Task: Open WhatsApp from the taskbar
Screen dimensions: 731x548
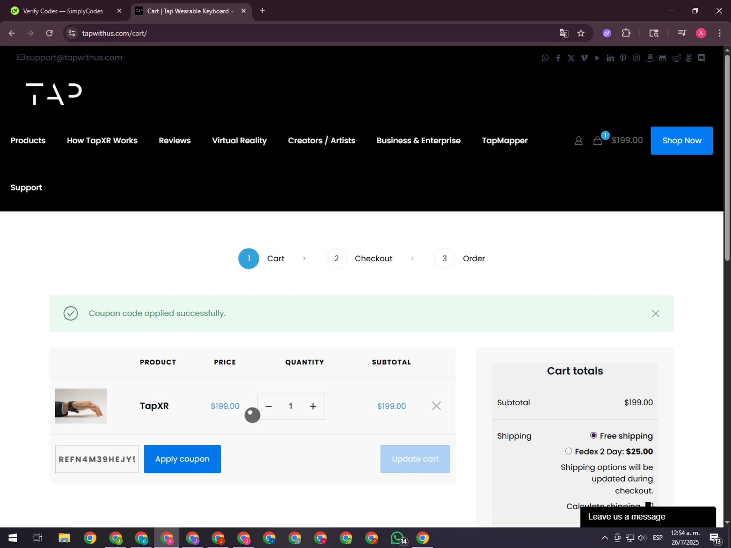Action: 398,538
